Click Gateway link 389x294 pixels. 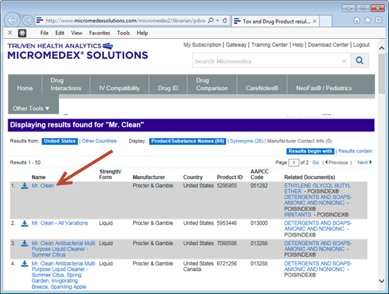(x=236, y=44)
